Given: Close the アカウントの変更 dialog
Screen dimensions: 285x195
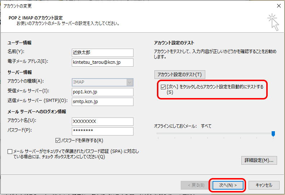Looking at the screenshot, I should point(279,6).
